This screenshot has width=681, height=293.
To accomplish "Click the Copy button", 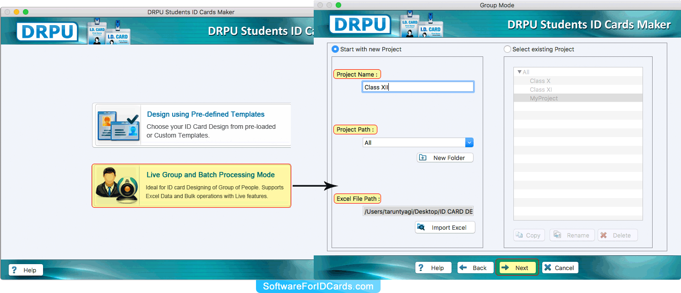I will pos(529,235).
